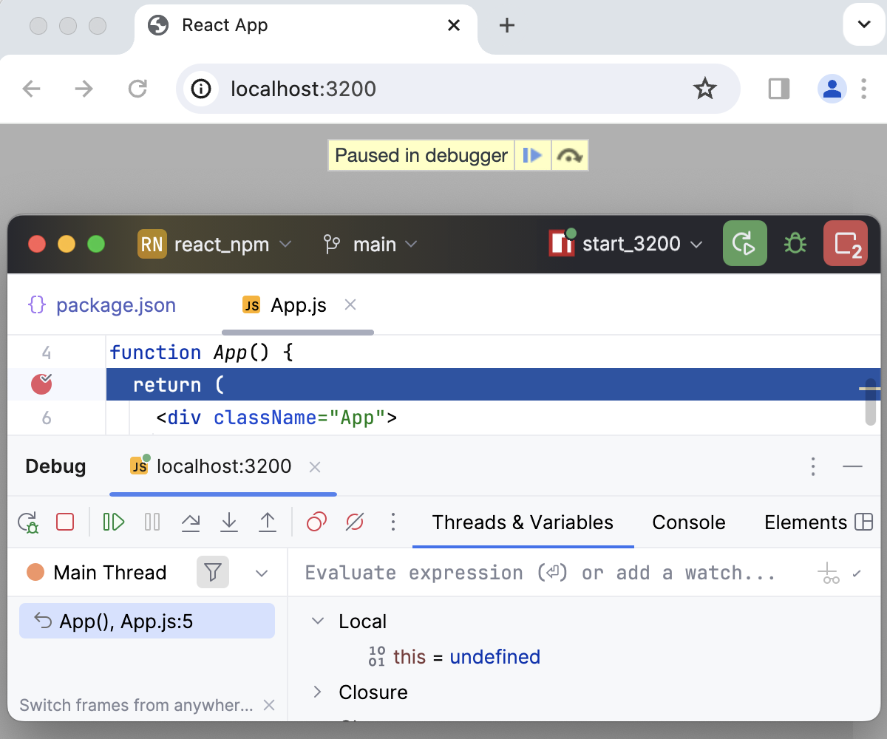Open the View Breakpoints dialog
Viewport: 887px width, 739px height.
[316, 522]
